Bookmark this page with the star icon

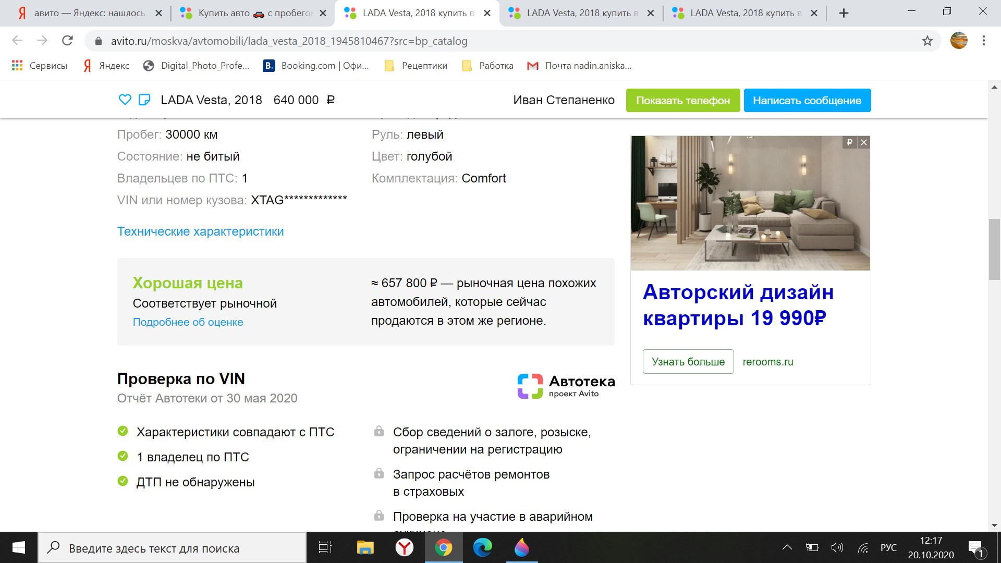pos(927,41)
